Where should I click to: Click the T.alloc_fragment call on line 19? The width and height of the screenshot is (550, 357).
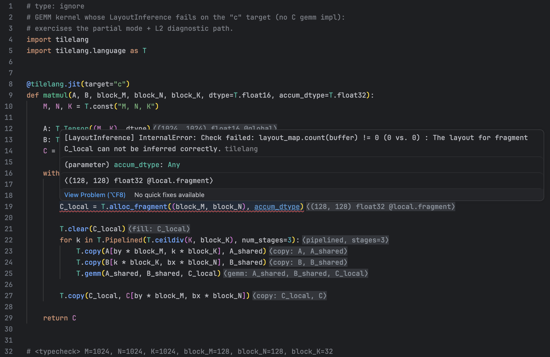pos(134,207)
